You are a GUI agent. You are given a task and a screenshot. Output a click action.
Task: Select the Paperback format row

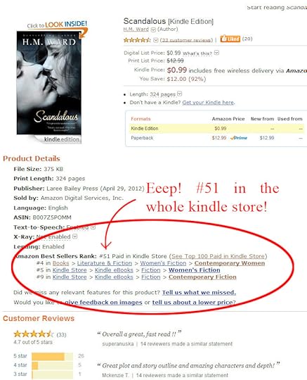(x=216, y=138)
